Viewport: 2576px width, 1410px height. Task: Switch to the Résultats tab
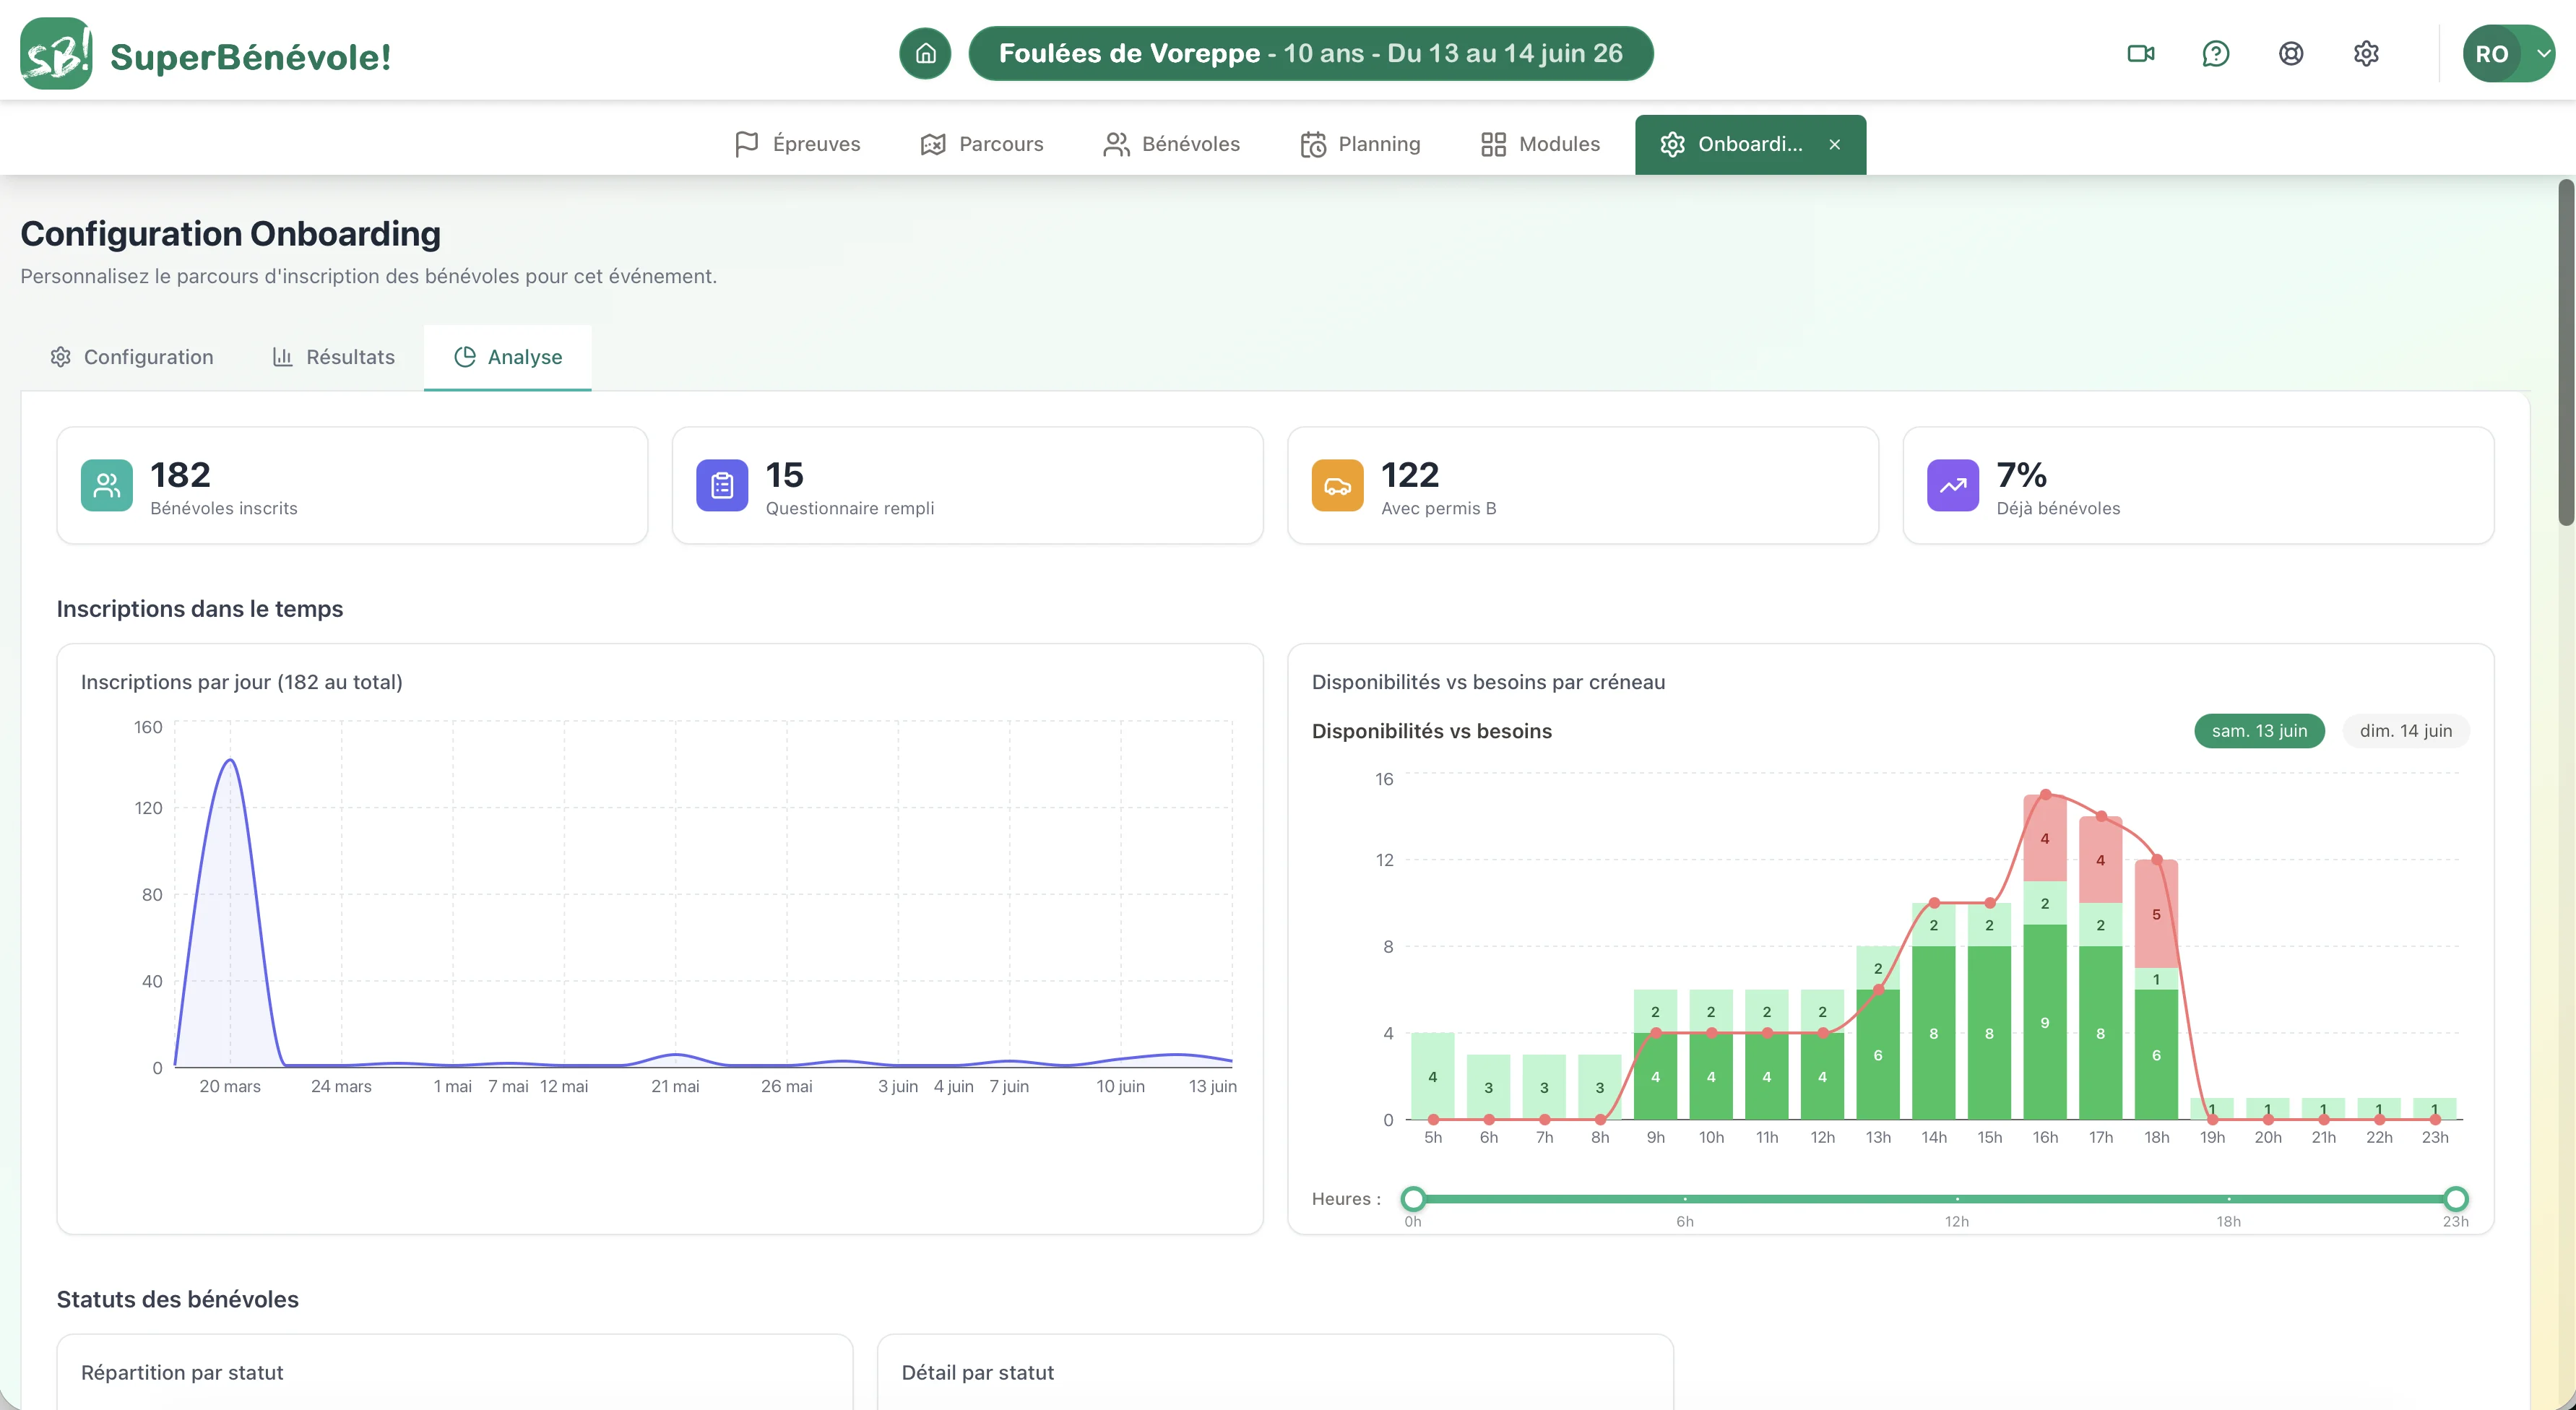click(x=334, y=357)
